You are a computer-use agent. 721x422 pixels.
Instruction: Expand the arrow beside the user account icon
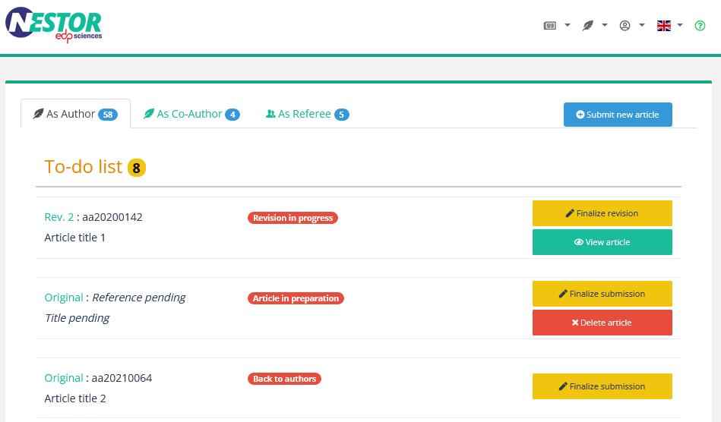click(642, 25)
